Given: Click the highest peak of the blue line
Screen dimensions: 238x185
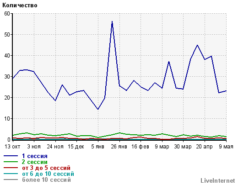Looking at the screenshot, I should [x=112, y=22].
